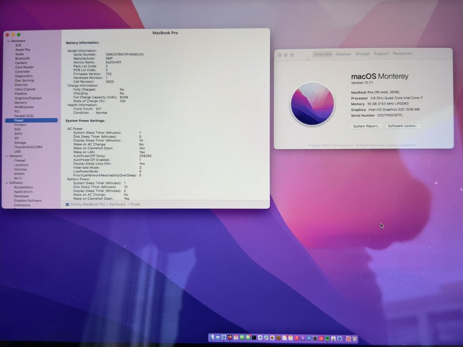Viewport: 463px width, 347px height.
Task: Open the License Agreement link
Action: (x=400, y=145)
